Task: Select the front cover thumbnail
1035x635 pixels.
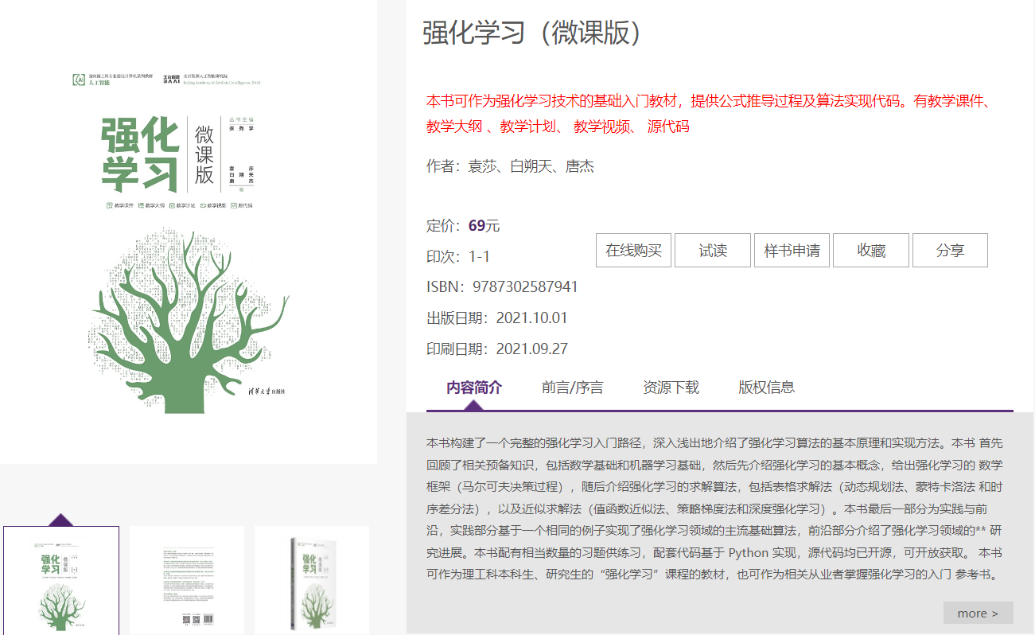Action: [x=61, y=580]
